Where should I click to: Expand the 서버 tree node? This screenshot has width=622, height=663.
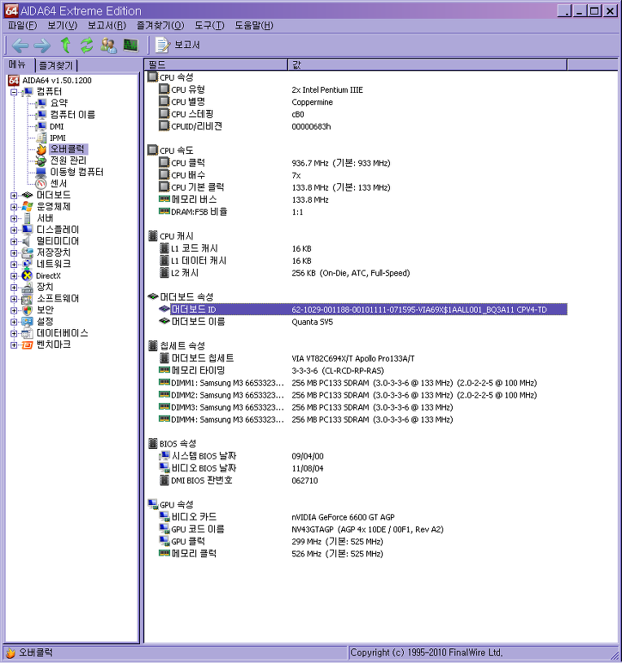(x=14, y=218)
